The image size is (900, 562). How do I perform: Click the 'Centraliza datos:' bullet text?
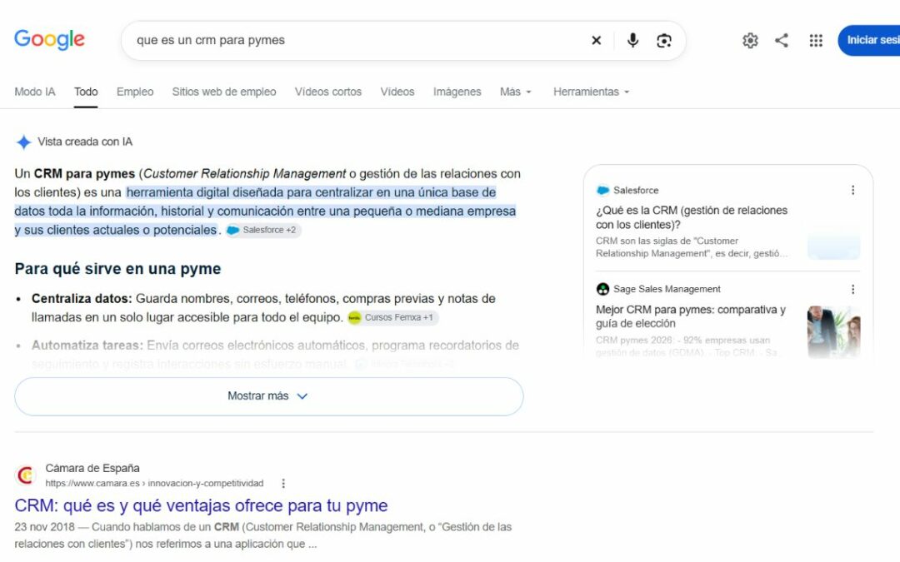click(x=82, y=299)
